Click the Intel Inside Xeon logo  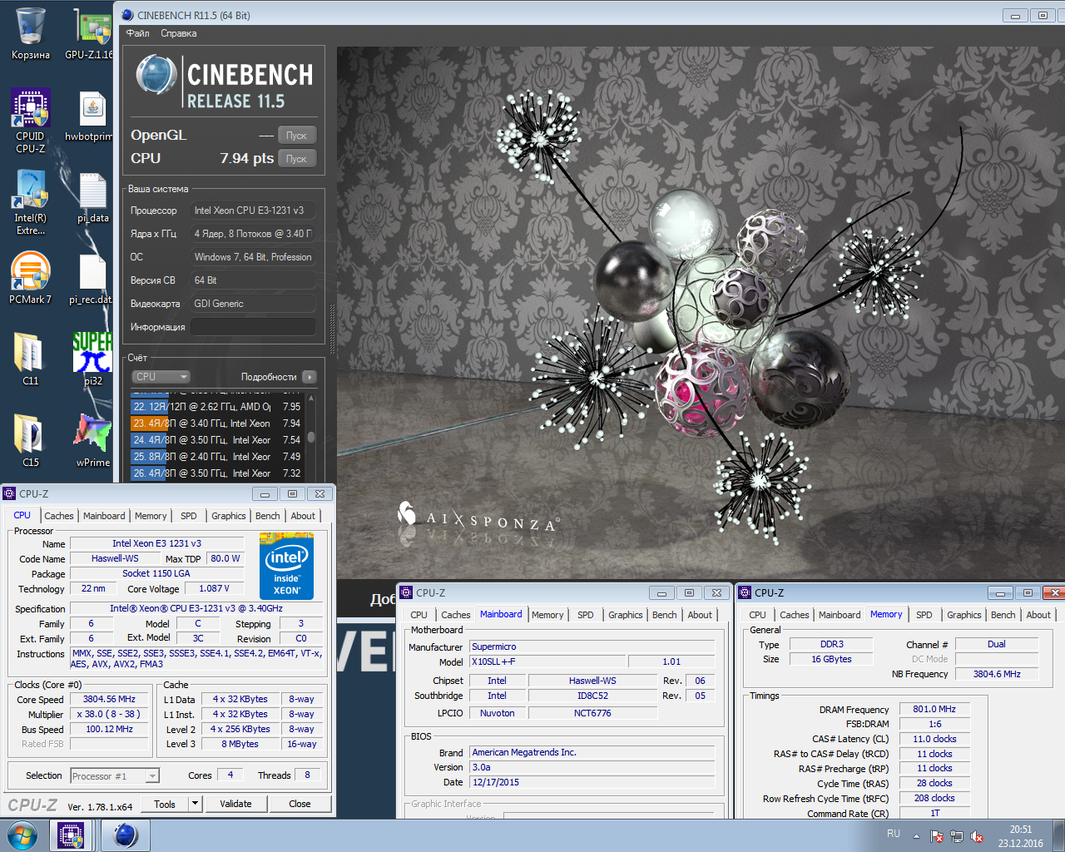tap(286, 566)
